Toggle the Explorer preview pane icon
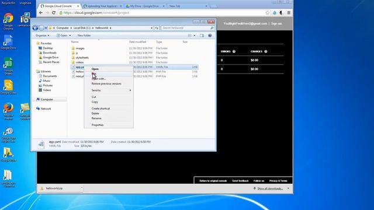This screenshot has width=374, height=210. [202, 36]
